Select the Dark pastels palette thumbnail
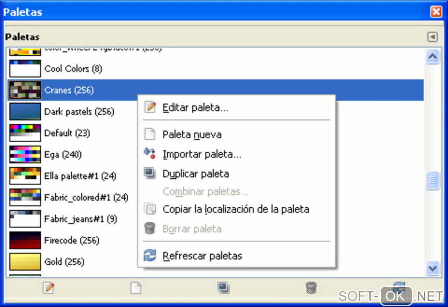Viewport: 448px width, 307px height. (x=25, y=112)
